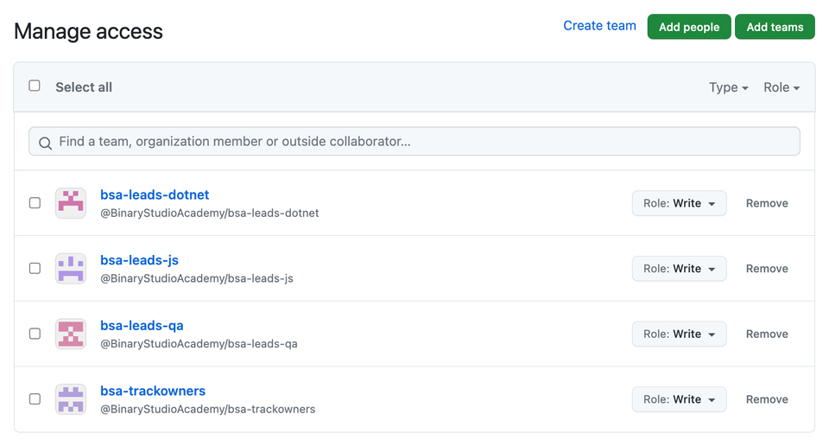The height and width of the screenshot is (446, 829).
Task: Open the bsa-leads-js team link
Action: tap(140, 260)
